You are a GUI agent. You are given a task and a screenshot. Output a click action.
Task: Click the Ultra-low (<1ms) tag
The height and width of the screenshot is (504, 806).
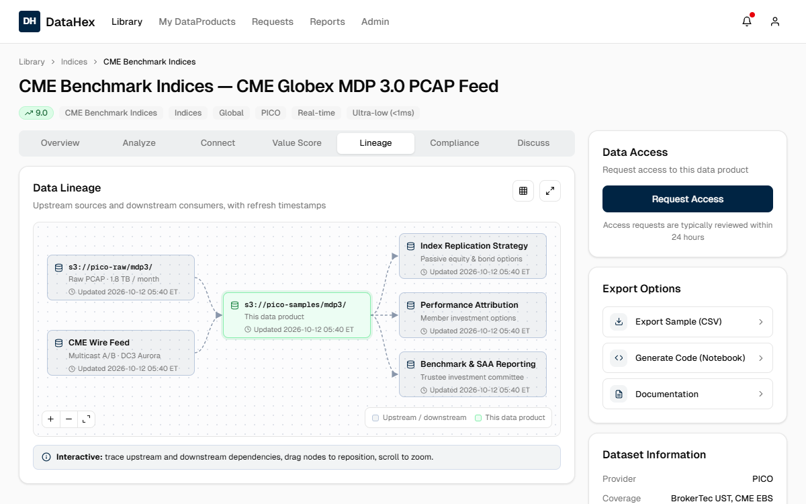click(x=384, y=113)
